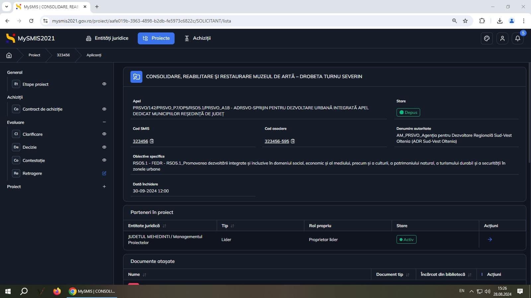531x298 pixels.
Task: Copy the Cod SMIS value
Action: coord(152,141)
